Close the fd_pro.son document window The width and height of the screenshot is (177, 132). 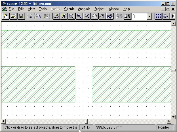tap(173, 9)
